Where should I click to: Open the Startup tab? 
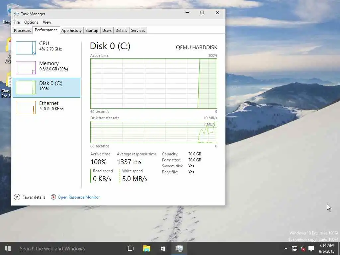(x=92, y=31)
